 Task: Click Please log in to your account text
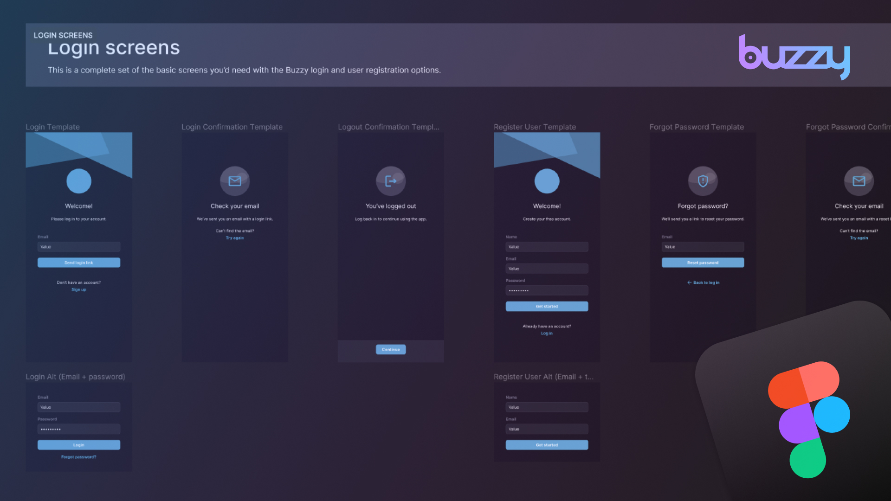click(79, 219)
